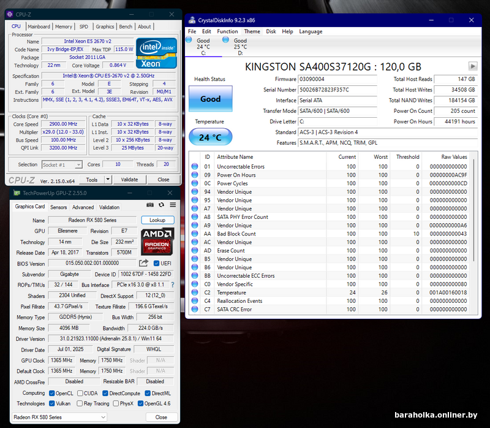The image size is (490, 428).
Task: Click the CrystalDiskInfo title bar app icon
Action: tap(192, 20)
